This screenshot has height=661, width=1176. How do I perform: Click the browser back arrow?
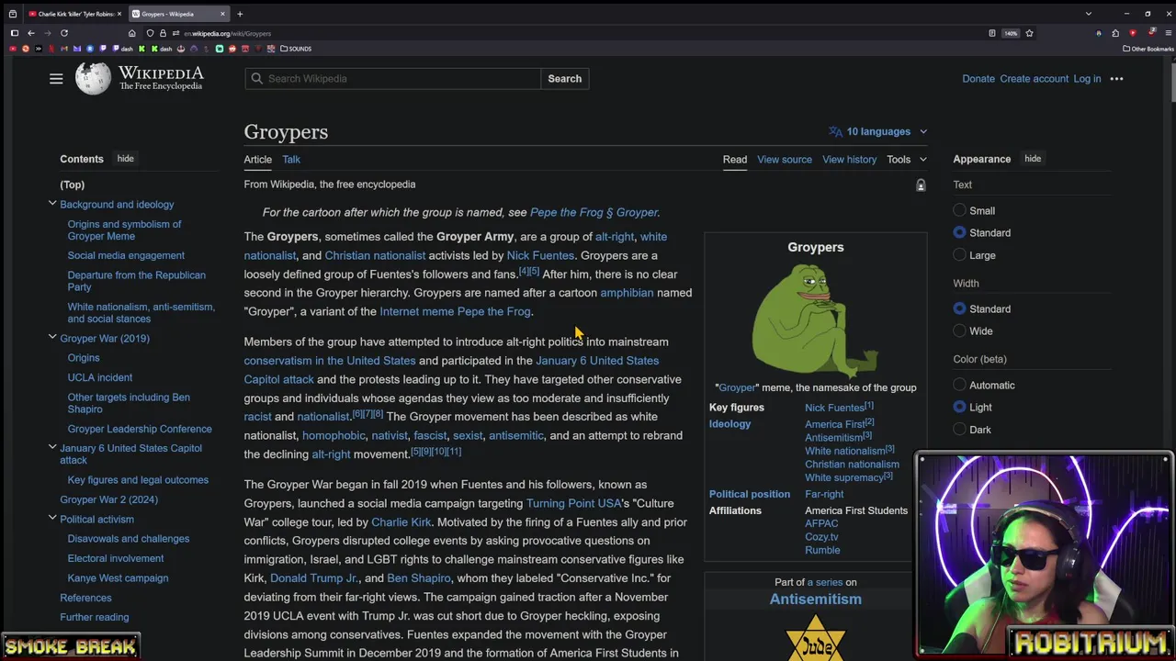coord(30,33)
